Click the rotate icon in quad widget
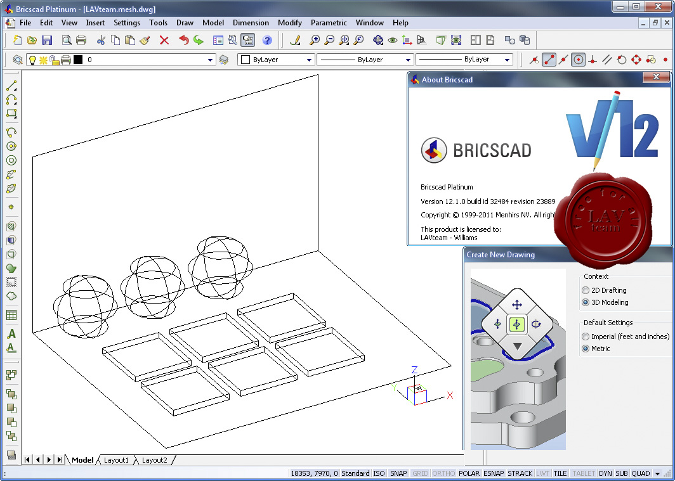Image resolution: width=675 pixels, height=481 pixels. [536, 324]
